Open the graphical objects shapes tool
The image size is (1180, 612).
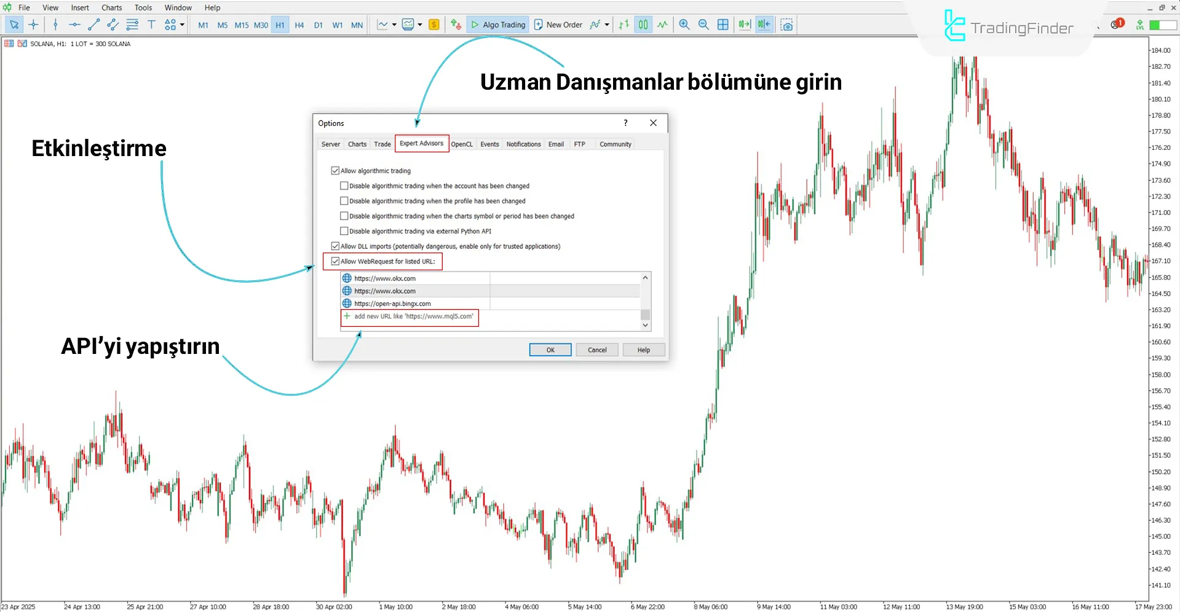tap(170, 25)
